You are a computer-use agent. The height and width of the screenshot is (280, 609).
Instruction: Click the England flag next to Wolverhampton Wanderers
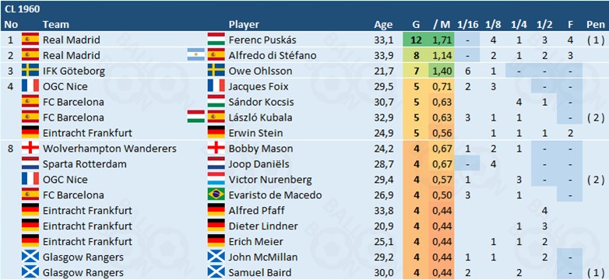tap(30, 148)
